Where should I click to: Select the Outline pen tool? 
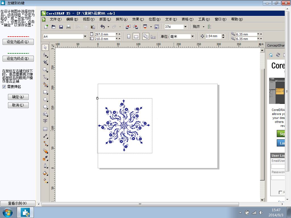[45, 166]
